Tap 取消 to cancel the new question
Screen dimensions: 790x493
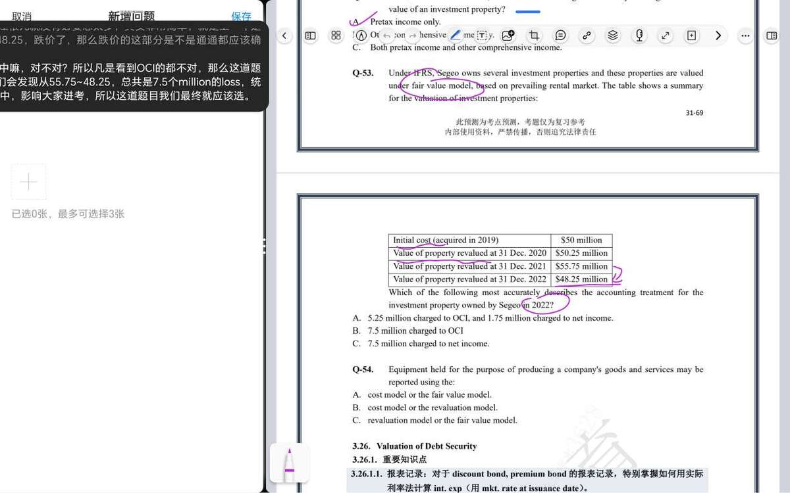point(22,16)
